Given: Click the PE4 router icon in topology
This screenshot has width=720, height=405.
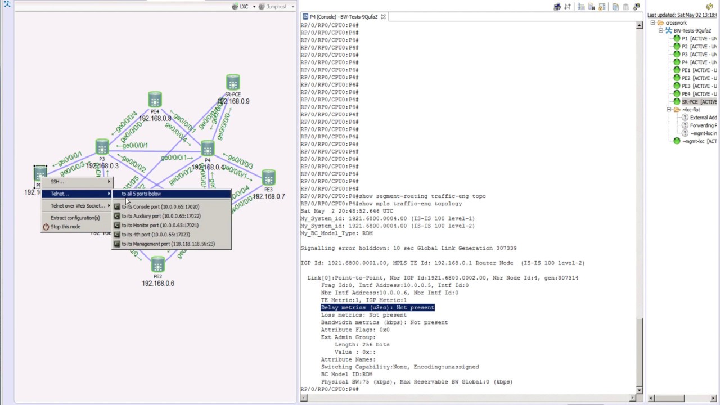Looking at the screenshot, I should pos(155,100).
